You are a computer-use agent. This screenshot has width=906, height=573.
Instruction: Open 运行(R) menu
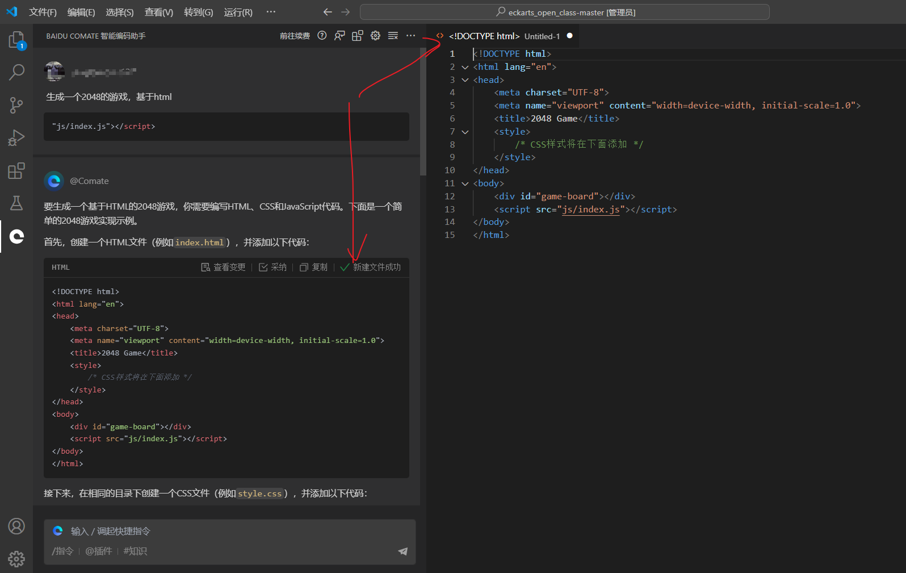[x=238, y=12]
